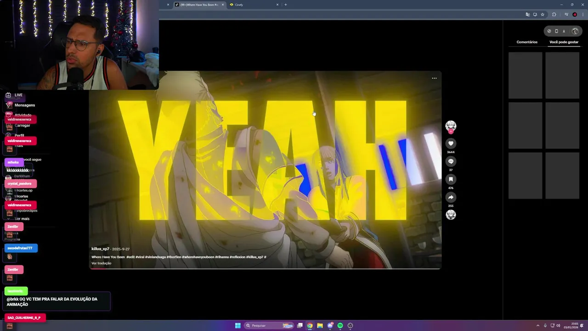Click the microphone icon in the system tray

[x=545, y=325]
